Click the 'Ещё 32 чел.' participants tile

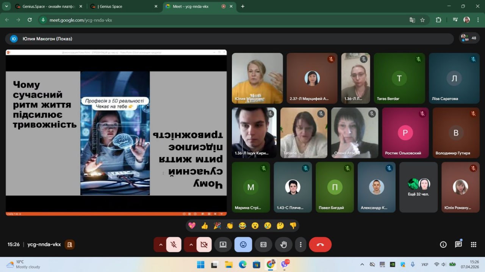pyautogui.click(x=418, y=187)
